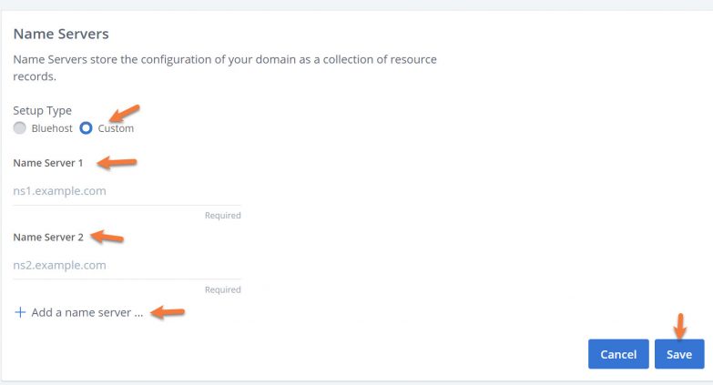The image size is (713, 385).
Task: Save the name server settings
Action: (x=678, y=354)
